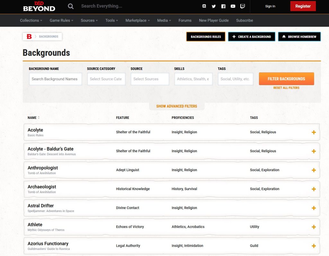The height and width of the screenshot is (256, 329).
Task: Focus the Search Background Names field
Action: coord(56,79)
